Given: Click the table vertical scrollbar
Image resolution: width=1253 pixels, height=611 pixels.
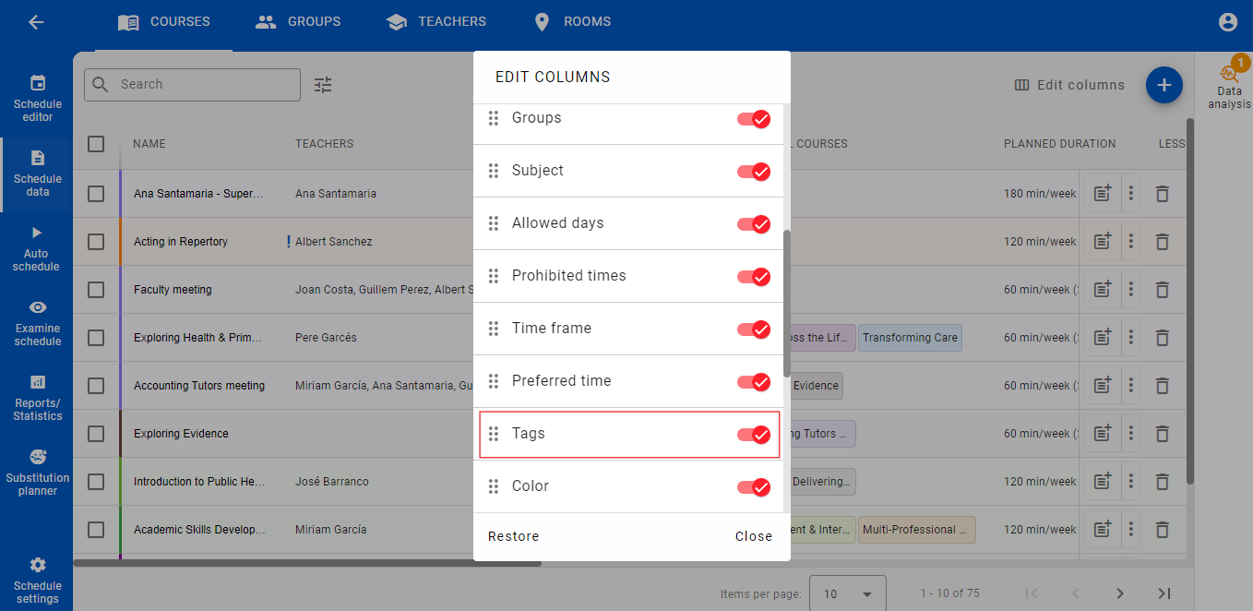Looking at the screenshot, I should pos(1190,302).
